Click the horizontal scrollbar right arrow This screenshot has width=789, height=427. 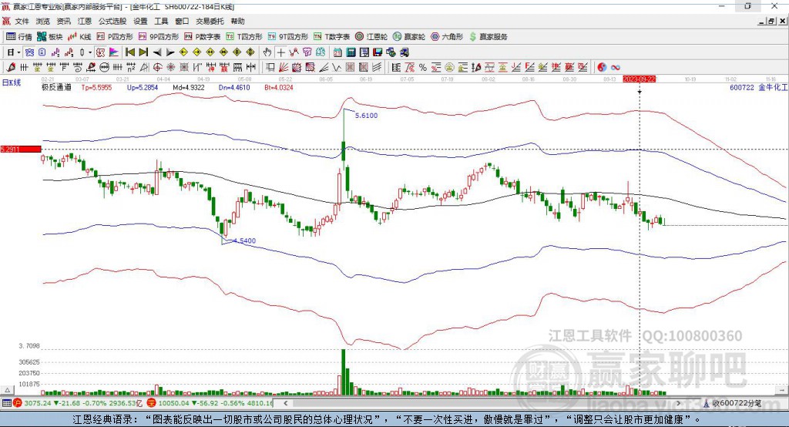coord(678,403)
